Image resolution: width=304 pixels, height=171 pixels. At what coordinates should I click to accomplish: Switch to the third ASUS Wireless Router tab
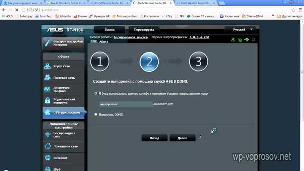point(109,3)
